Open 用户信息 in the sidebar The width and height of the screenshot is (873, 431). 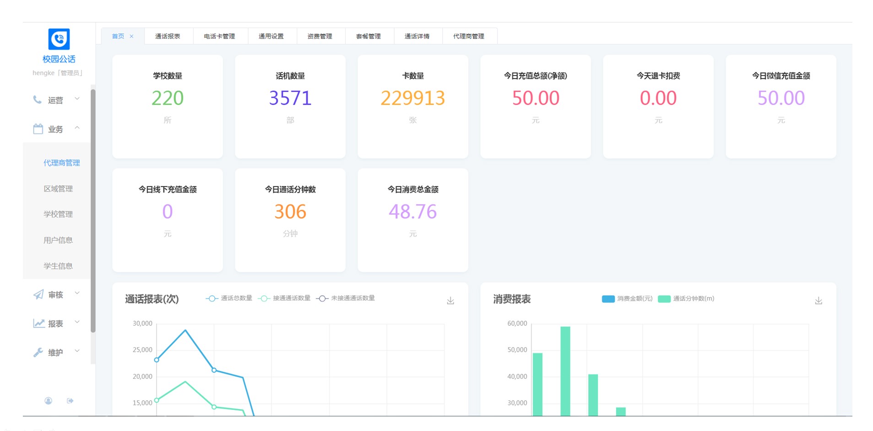(x=58, y=240)
